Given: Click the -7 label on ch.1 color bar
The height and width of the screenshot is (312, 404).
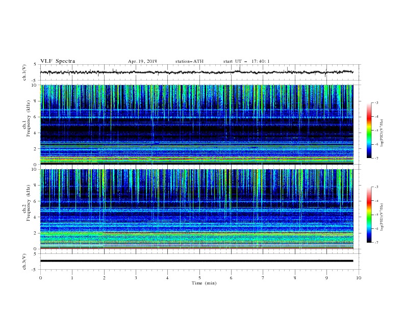Looking at the screenshot, I should [x=376, y=158].
